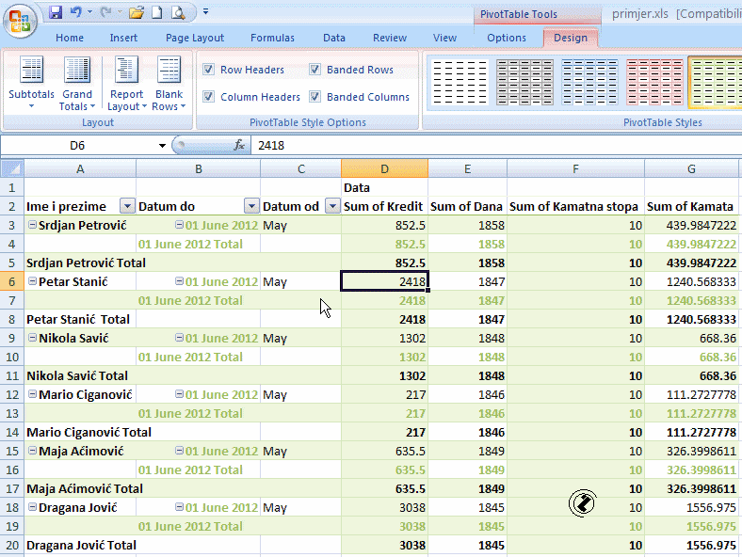The width and height of the screenshot is (742, 557).
Task: Toggle the Row Headers checkbox
Action: click(x=209, y=70)
